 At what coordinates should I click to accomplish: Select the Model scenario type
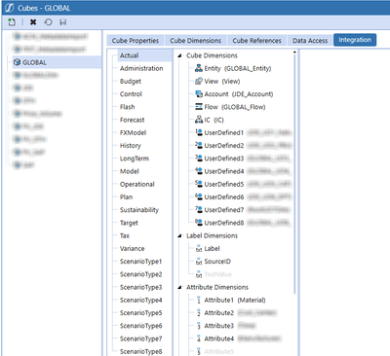[x=130, y=171]
